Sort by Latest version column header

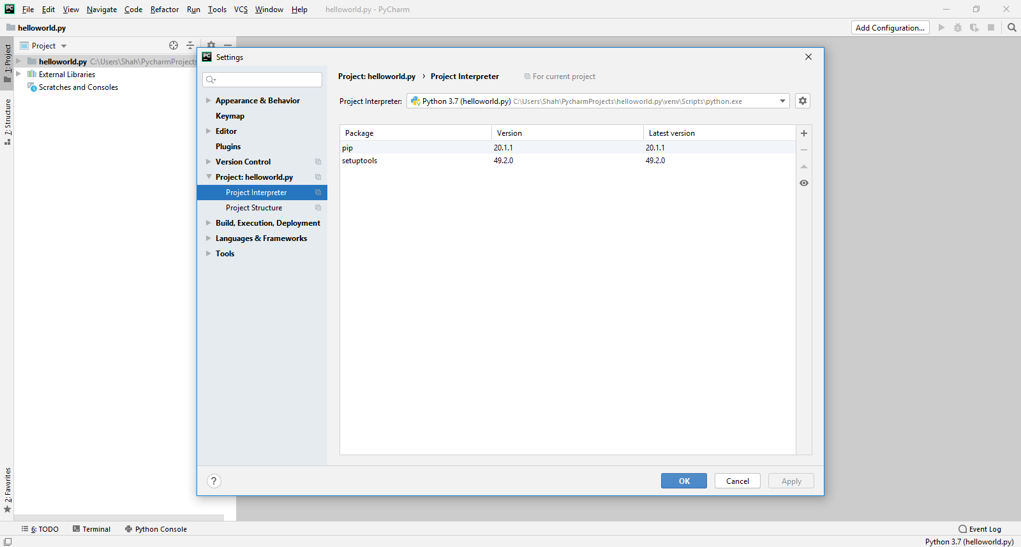point(719,133)
